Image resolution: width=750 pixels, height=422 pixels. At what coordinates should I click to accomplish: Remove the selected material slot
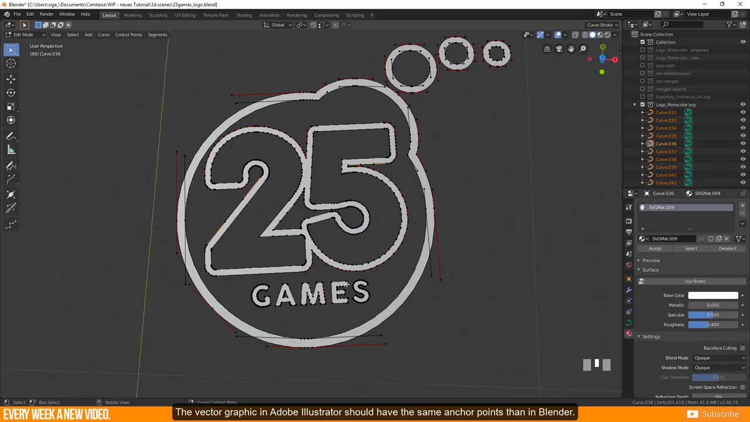[x=742, y=213]
